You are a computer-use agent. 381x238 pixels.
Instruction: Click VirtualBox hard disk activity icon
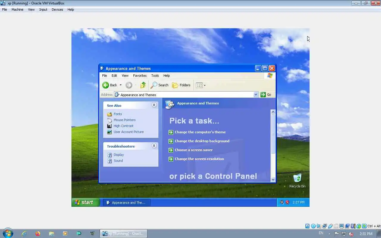307,226
